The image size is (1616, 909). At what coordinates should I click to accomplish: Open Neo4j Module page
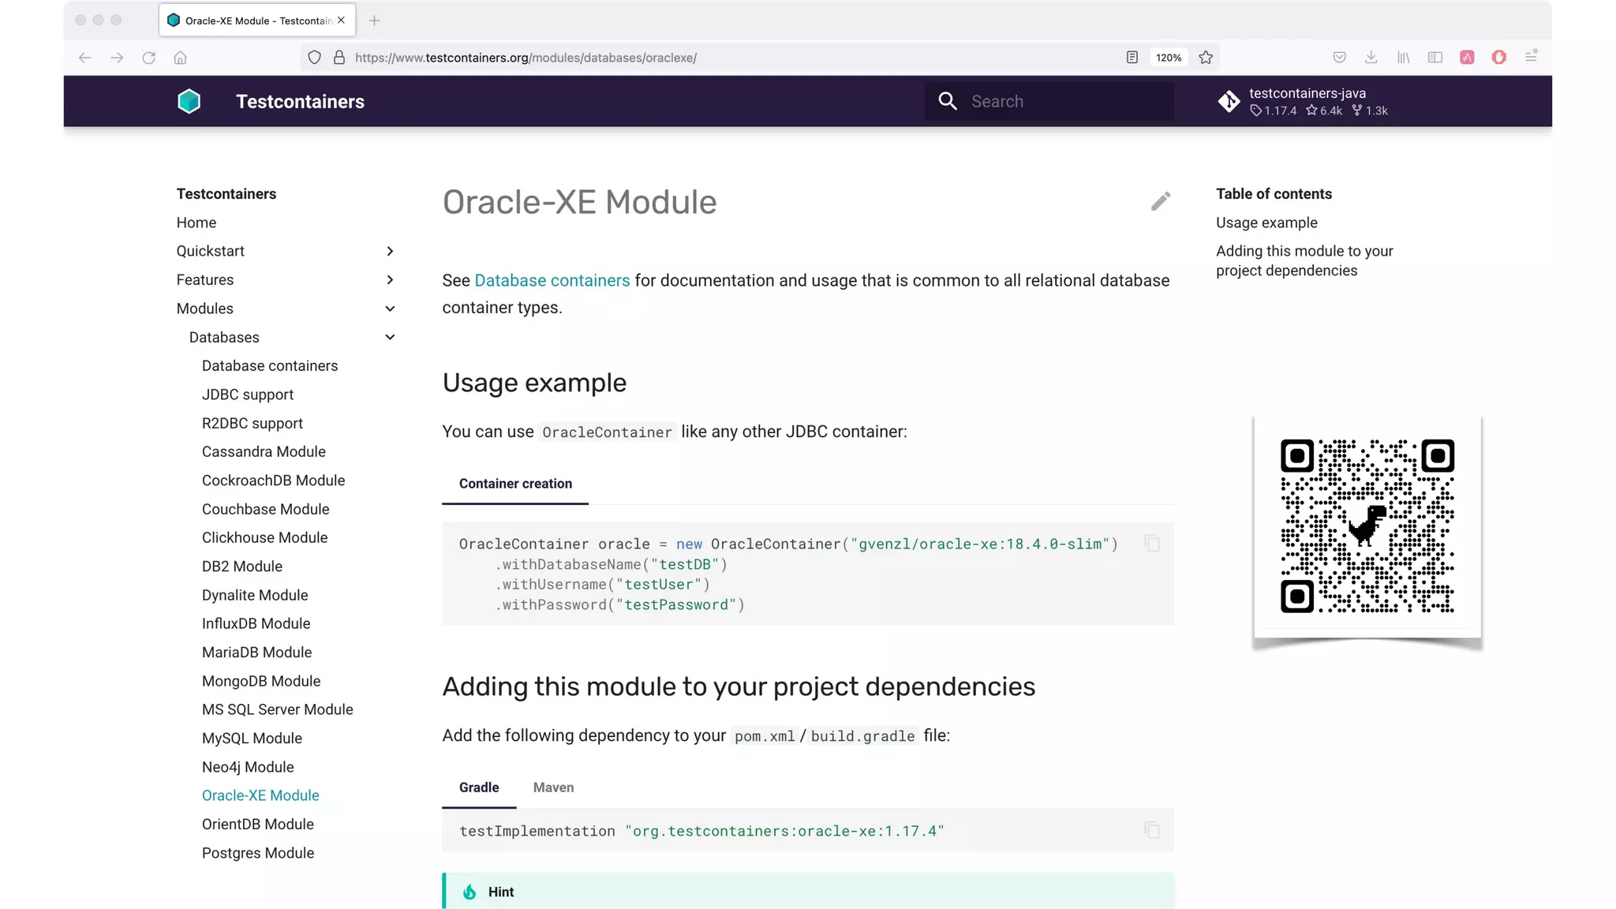[x=248, y=767]
